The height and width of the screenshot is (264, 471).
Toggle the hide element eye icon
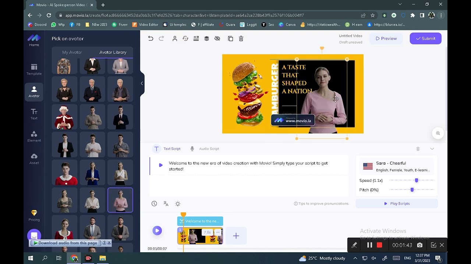pyautogui.click(x=217, y=38)
